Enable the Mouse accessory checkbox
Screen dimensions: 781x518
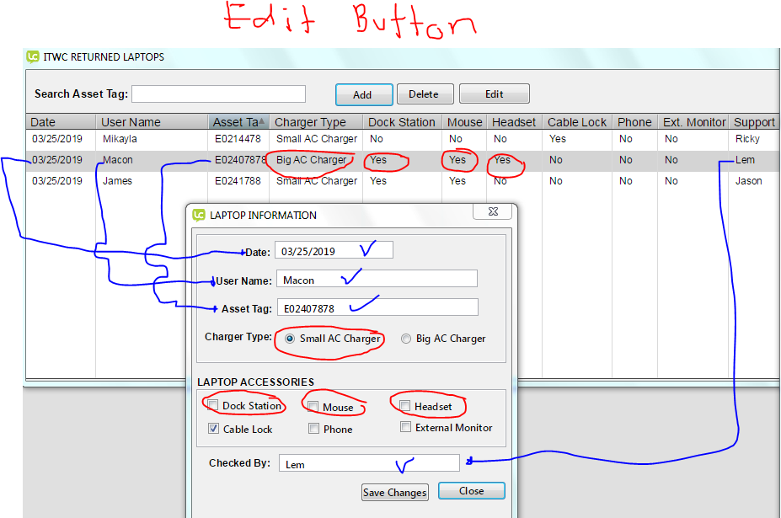tap(313, 407)
